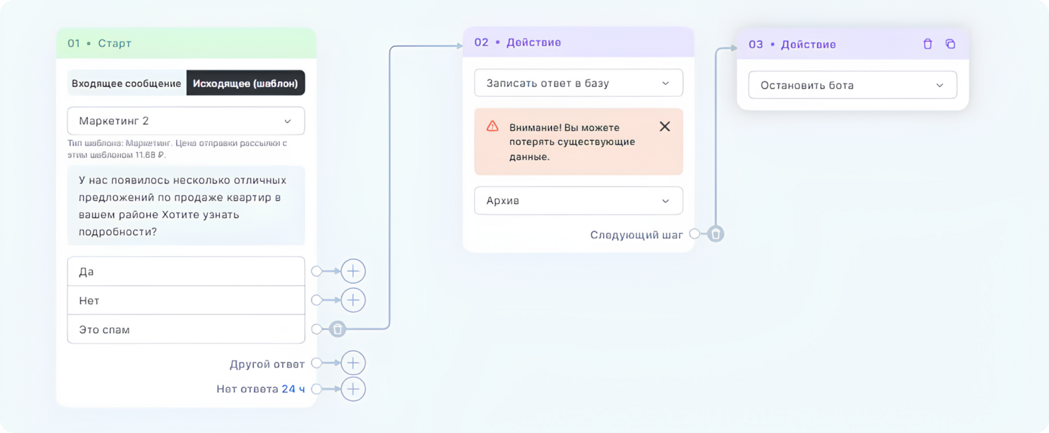Image resolution: width=1049 pixels, height=433 pixels.
Task: Dismiss the data loss warning
Action: [664, 127]
